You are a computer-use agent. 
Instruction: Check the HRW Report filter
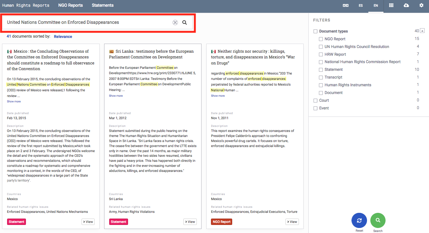(321, 54)
